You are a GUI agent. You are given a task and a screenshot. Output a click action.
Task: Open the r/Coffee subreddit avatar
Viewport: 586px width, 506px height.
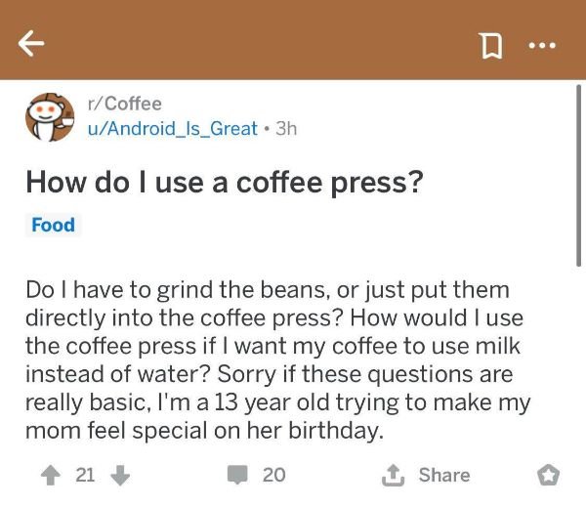pos(50,117)
